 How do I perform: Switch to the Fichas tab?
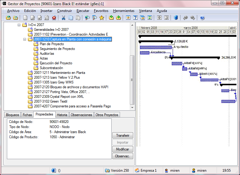coord(27,115)
